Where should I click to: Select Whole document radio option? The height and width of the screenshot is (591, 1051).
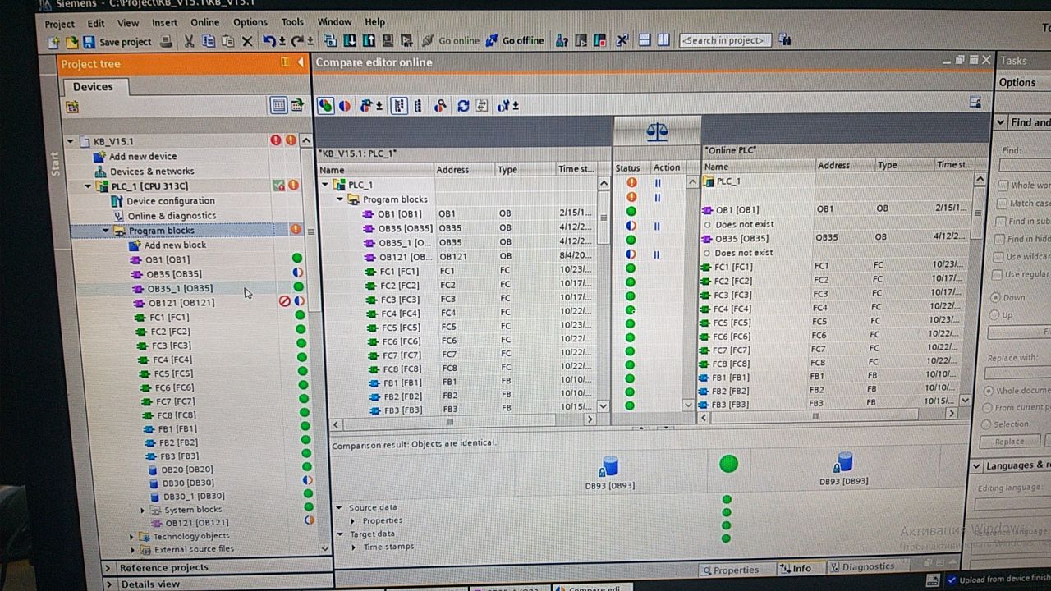click(989, 392)
